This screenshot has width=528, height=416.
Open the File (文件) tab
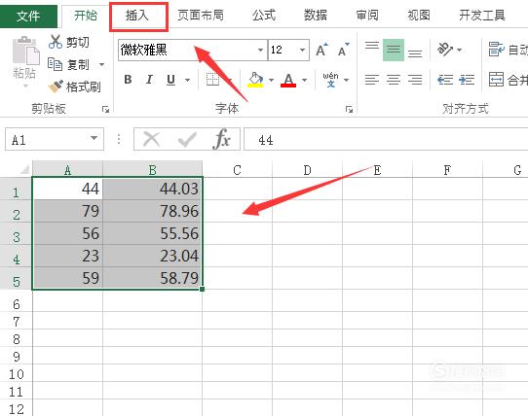tap(28, 16)
